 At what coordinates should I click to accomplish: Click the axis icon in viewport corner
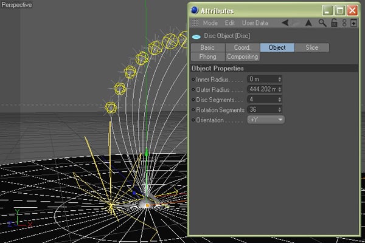point(18,216)
